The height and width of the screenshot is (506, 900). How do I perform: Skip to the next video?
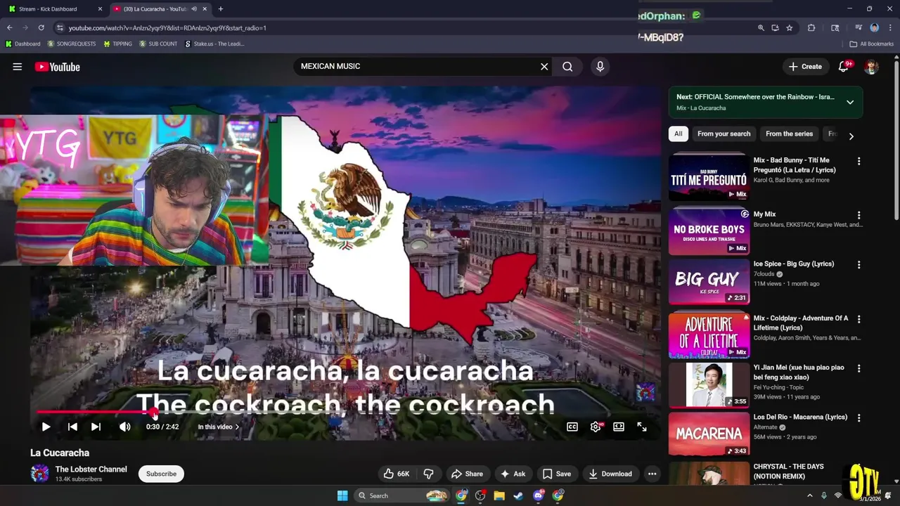coord(96,427)
